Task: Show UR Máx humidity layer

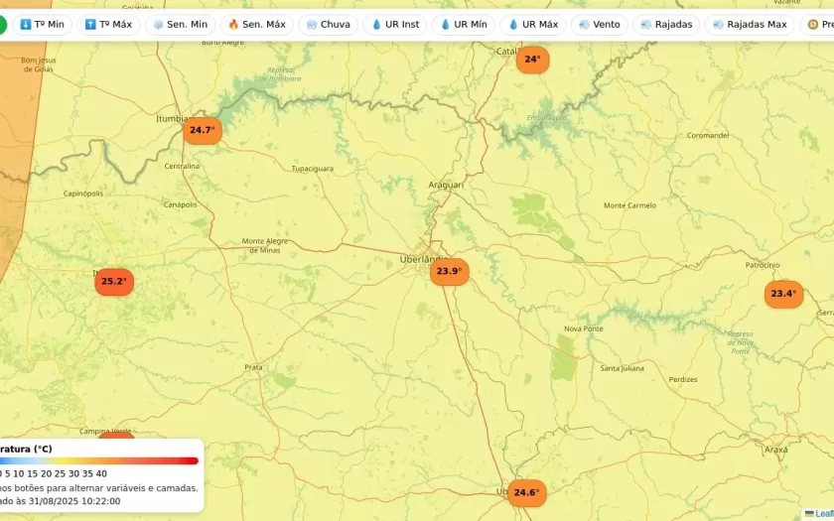Action: [x=531, y=24]
